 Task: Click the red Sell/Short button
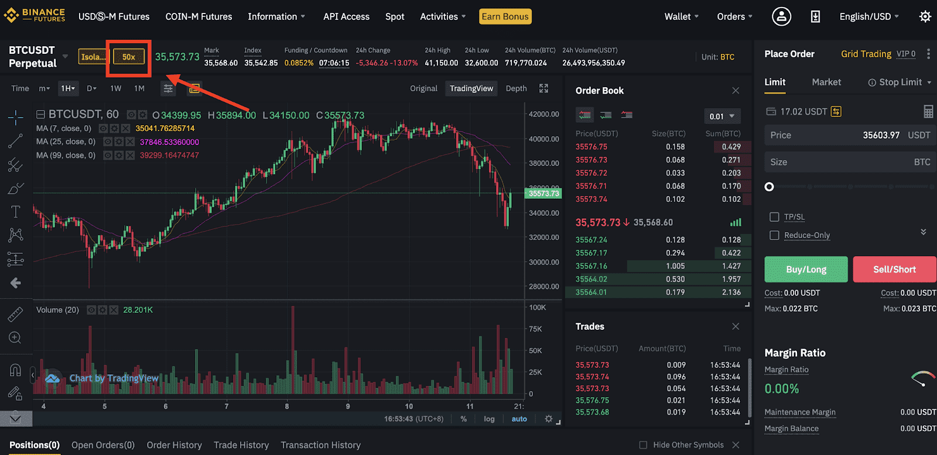click(894, 270)
